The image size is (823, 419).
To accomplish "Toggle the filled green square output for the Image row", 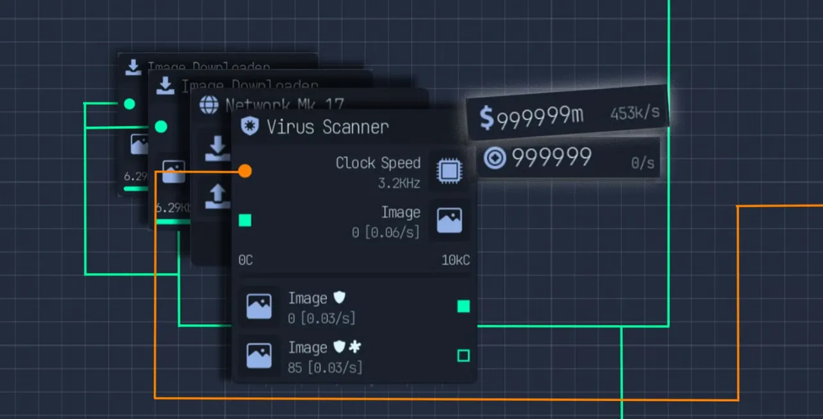I will (464, 307).
